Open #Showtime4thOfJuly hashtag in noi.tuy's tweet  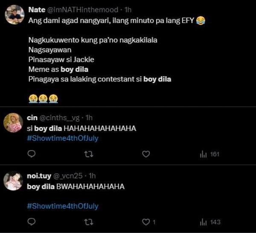[62, 206]
